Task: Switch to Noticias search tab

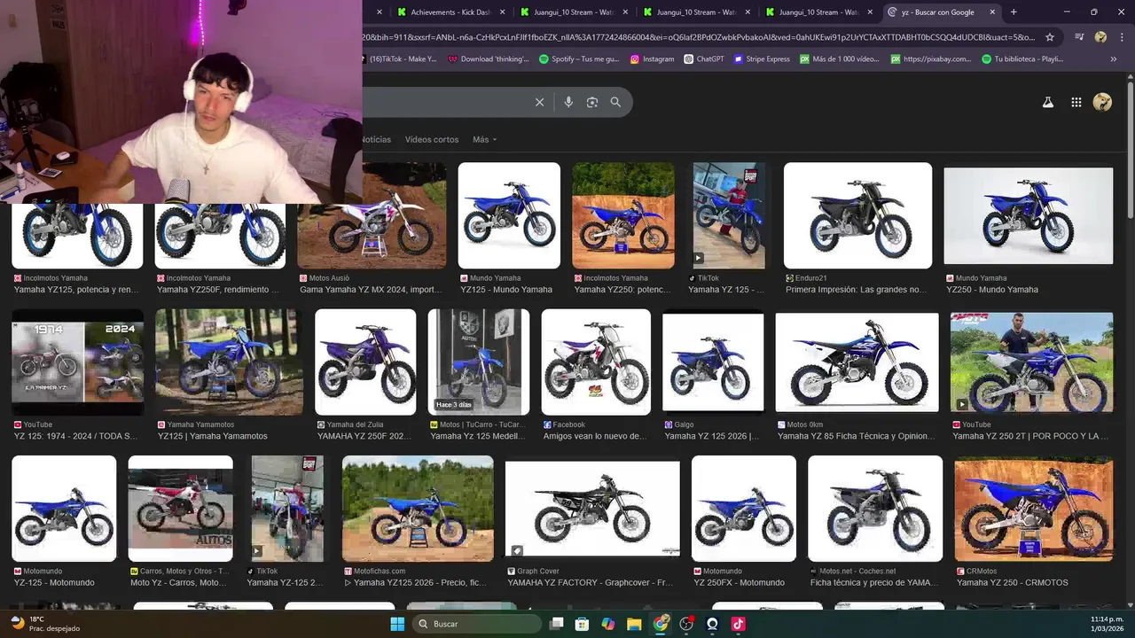Action: tap(376, 139)
